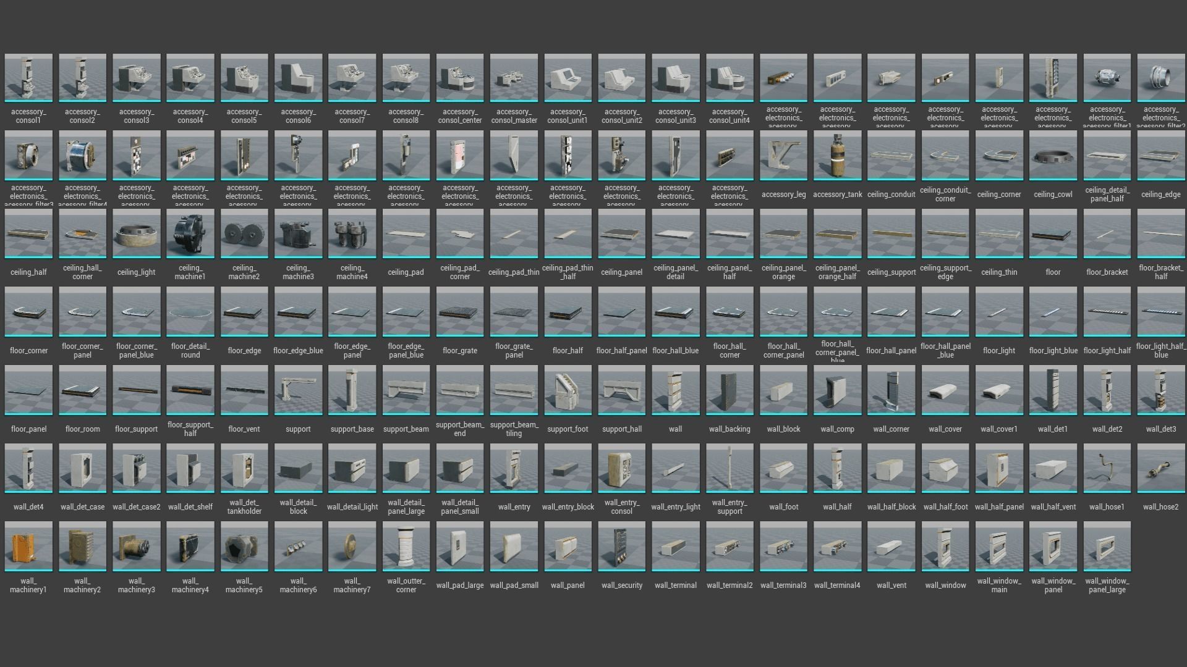Select the wall_hose1 asset
Screen dimensions: 1187x667
pyautogui.click(x=1107, y=468)
